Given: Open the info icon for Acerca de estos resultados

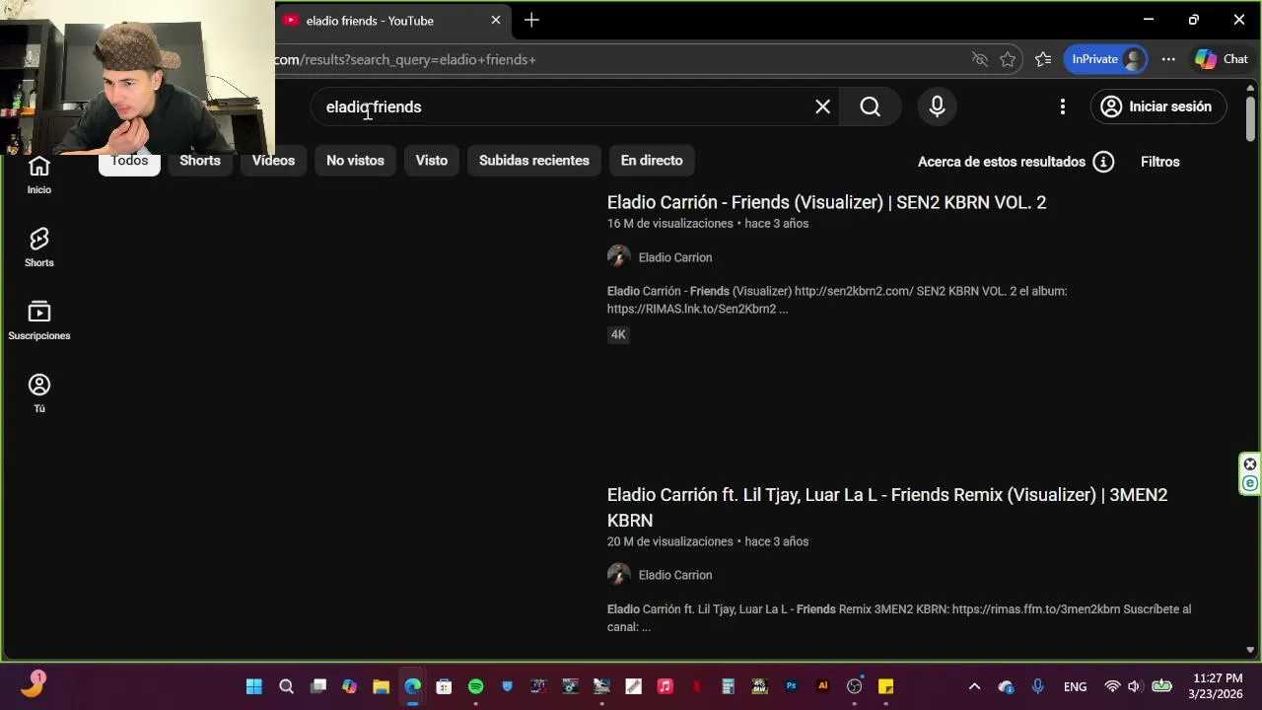Looking at the screenshot, I should click(x=1103, y=162).
